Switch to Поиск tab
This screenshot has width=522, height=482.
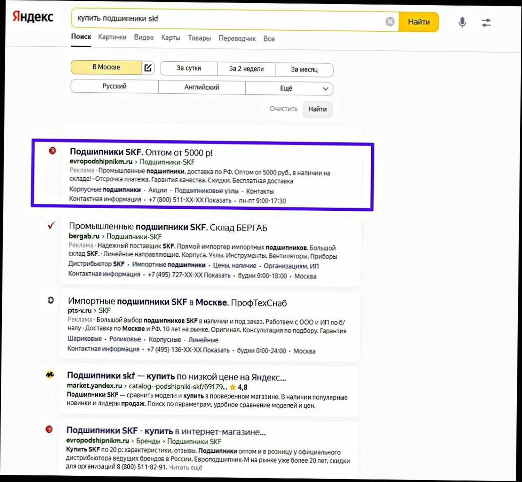pos(81,37)
